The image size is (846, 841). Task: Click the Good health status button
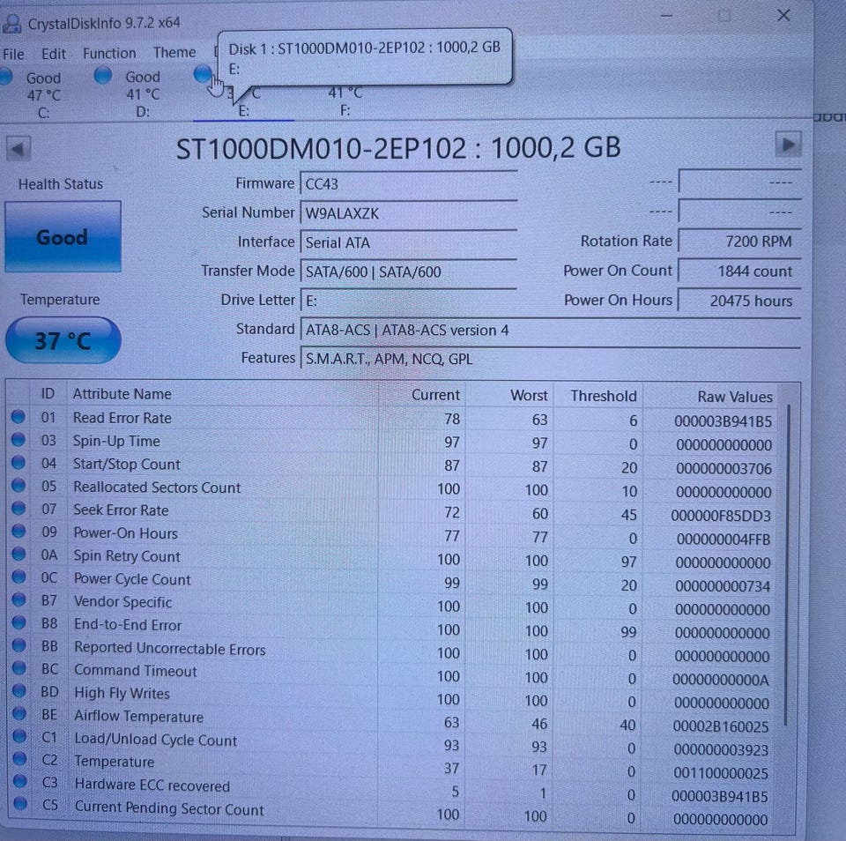(63, 237)
